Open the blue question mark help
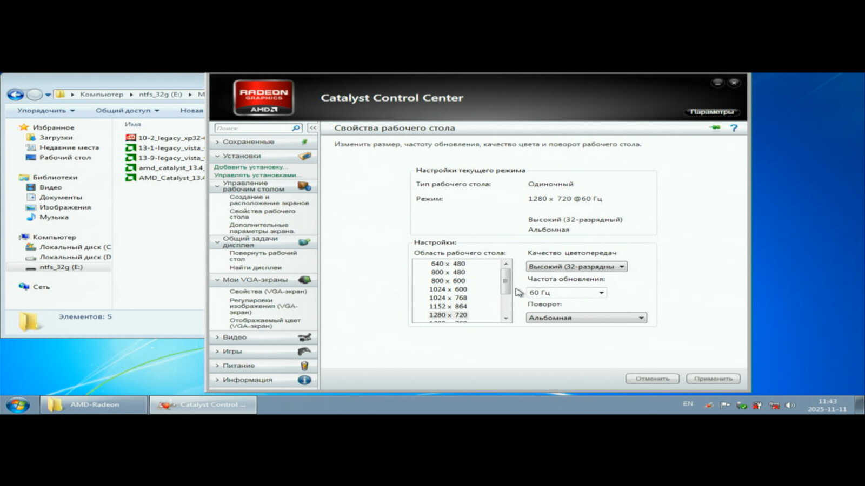 pos(734,128)
